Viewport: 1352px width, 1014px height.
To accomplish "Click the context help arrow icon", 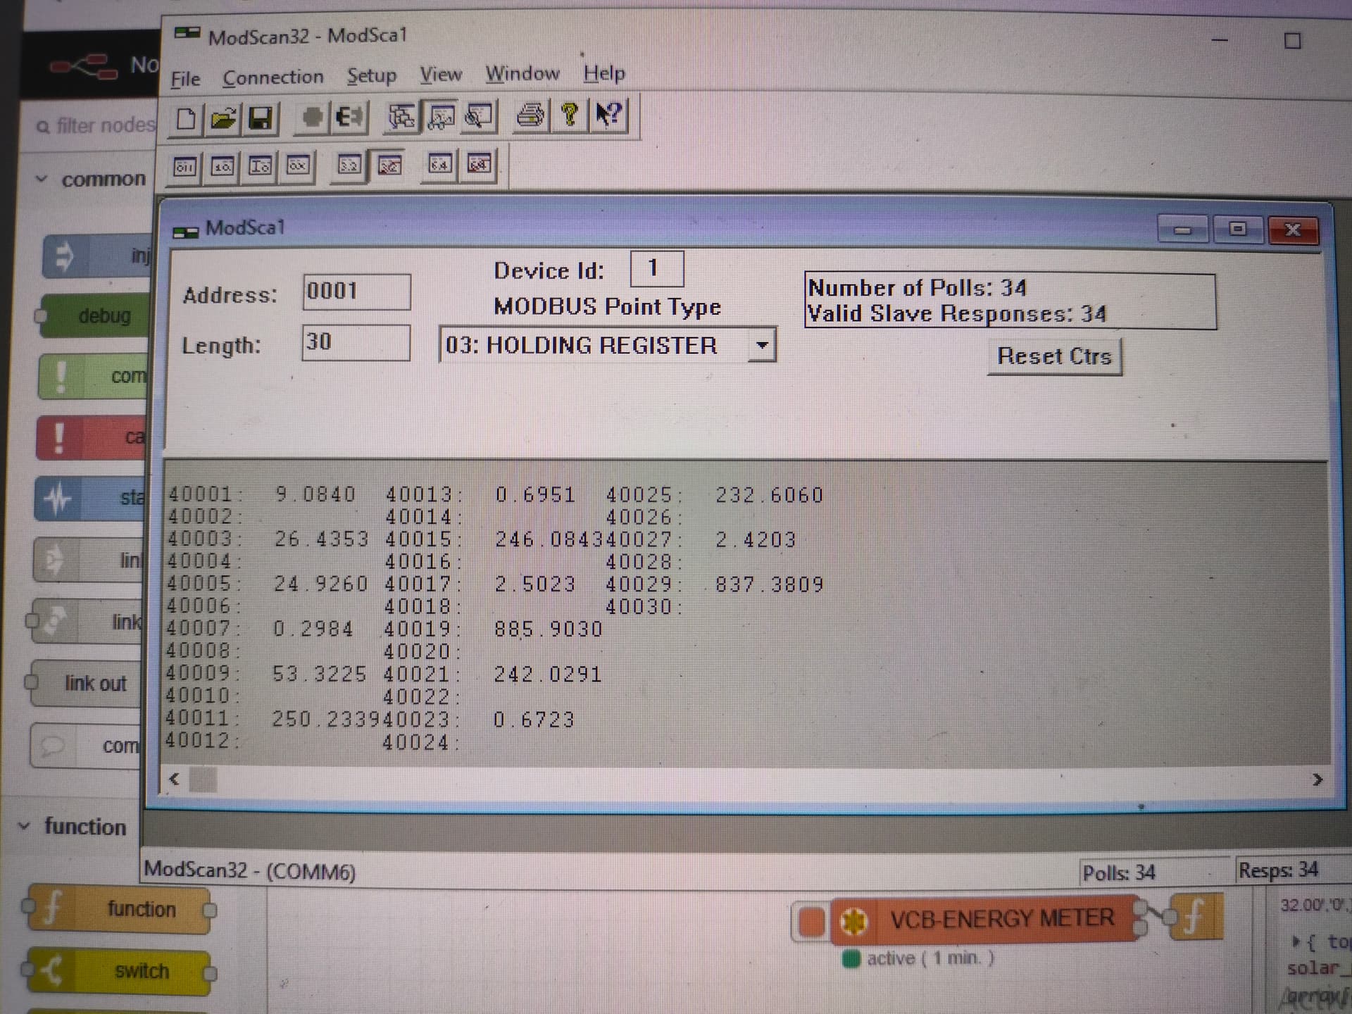I will tap(608, 114).
